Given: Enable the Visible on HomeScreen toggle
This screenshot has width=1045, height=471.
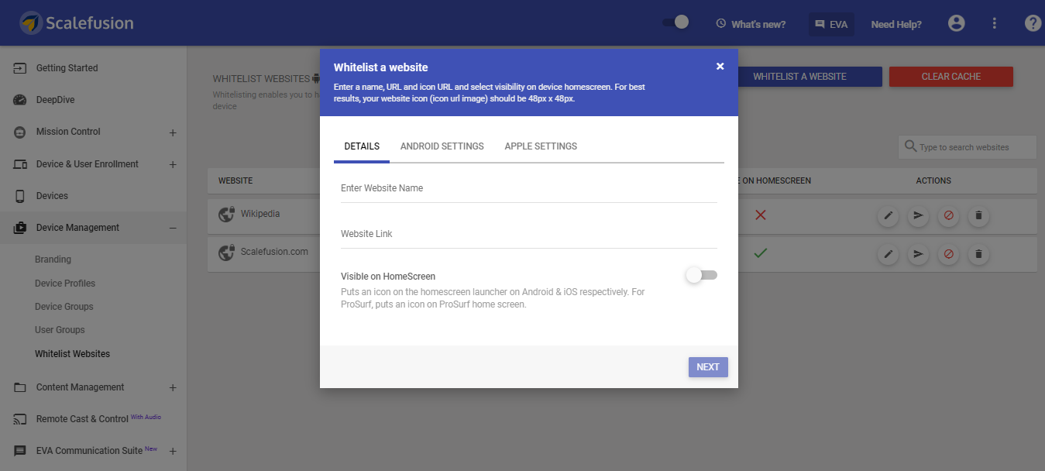Looking at the screenshot, I should click(702, 275).
